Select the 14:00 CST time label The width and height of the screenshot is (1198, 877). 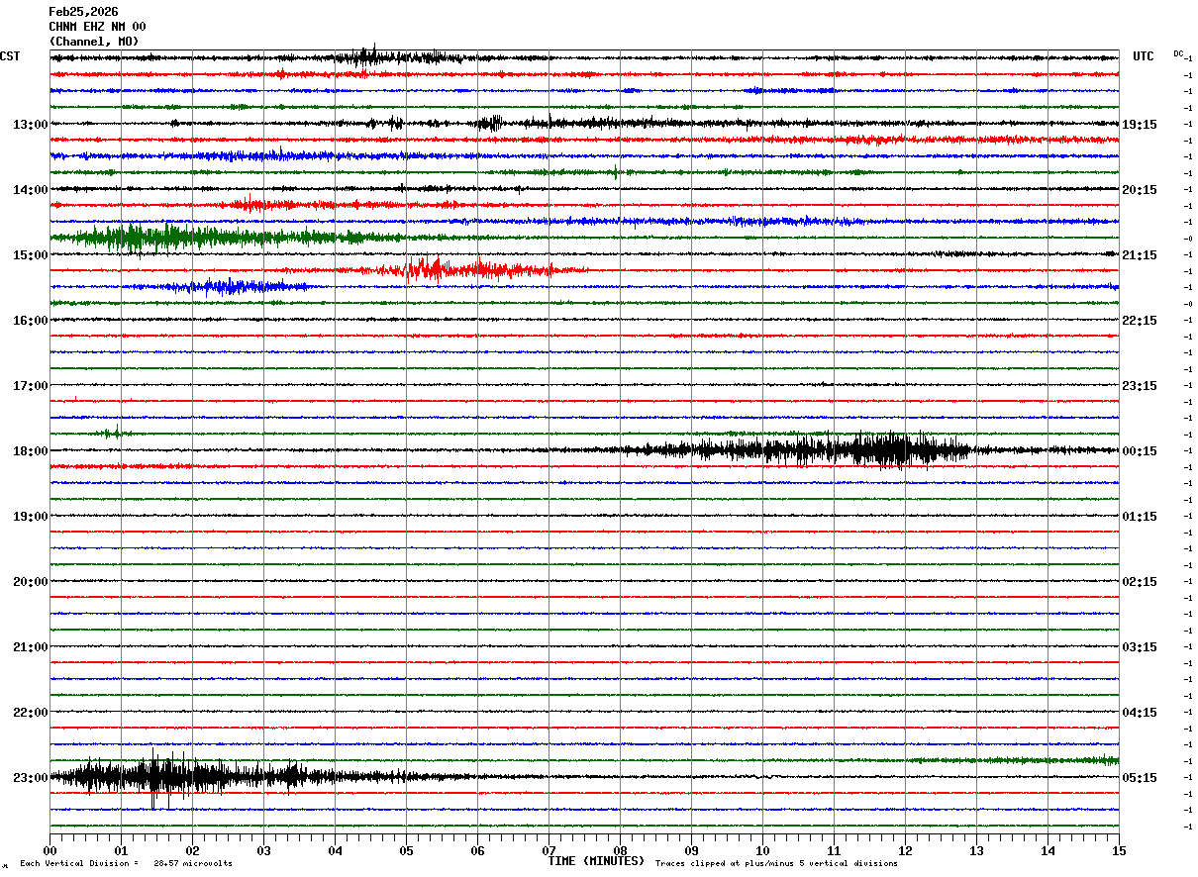point(30,190)
